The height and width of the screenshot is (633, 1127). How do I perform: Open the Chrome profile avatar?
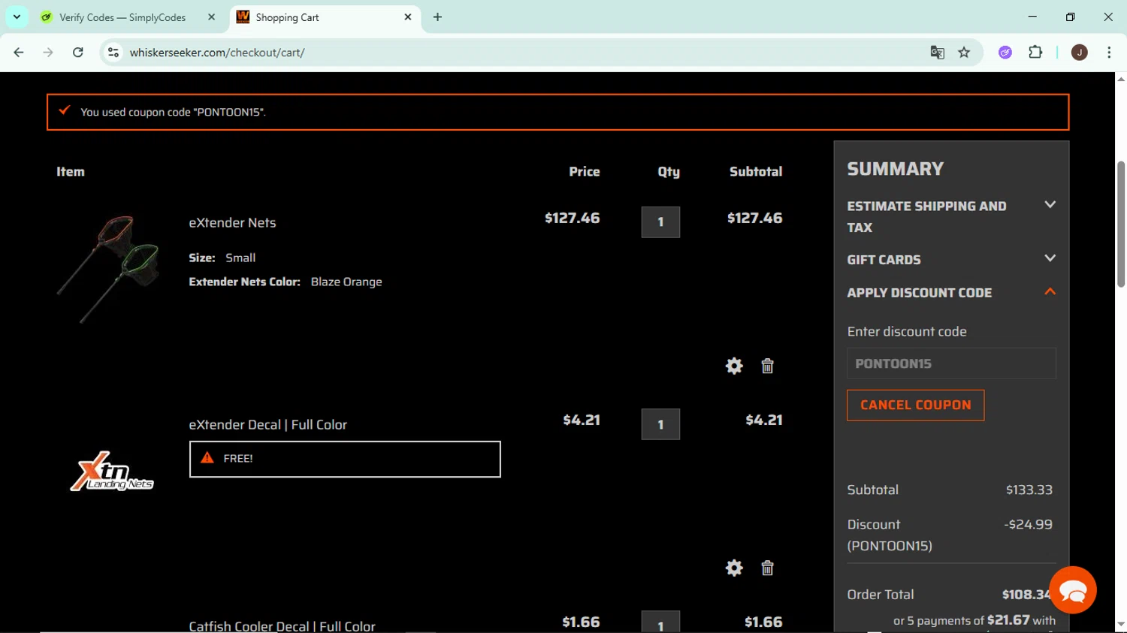[x=1079, y=53]
